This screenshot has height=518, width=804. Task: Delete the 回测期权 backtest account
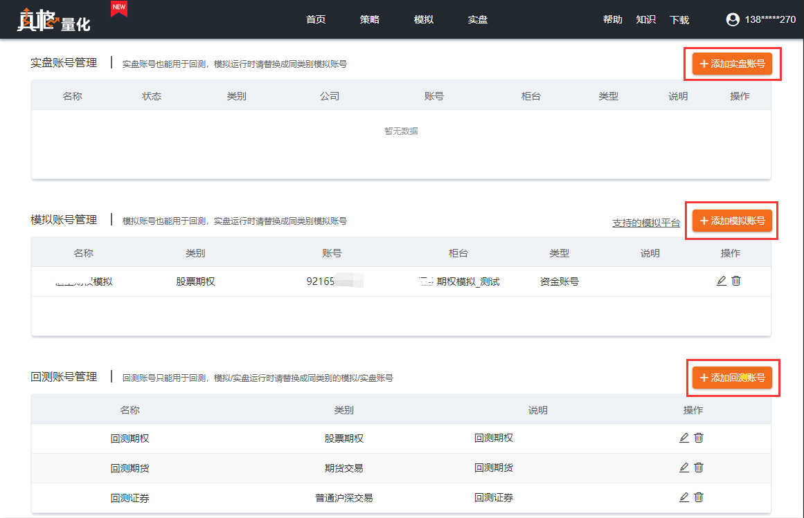tap(699, 438)
